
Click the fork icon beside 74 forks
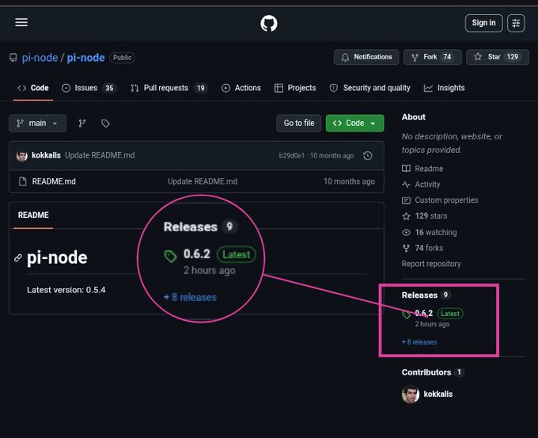click(x=406, y=248)
